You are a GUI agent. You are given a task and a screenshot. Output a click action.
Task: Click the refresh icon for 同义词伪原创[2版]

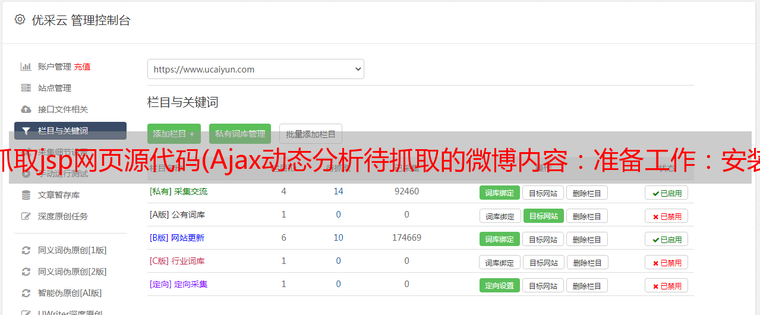(x=26, y=272)
